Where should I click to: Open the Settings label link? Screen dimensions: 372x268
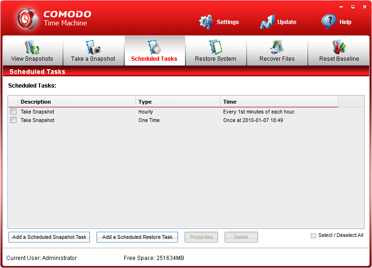pos(228,22)
